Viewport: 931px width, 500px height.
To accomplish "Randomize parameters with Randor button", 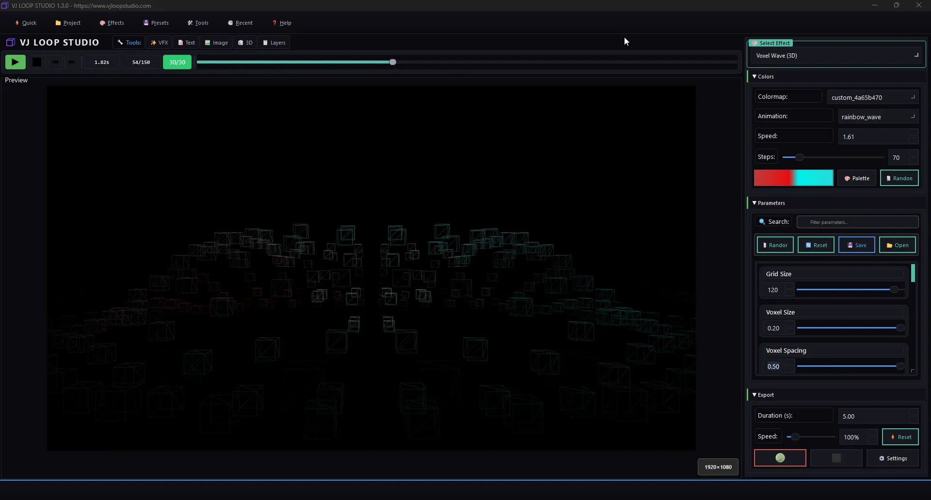I will pyautogui.click(x=775, y=245).
